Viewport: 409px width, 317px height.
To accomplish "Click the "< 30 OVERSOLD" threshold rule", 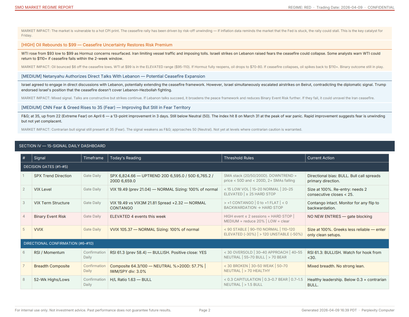I will tap(263, 255).
